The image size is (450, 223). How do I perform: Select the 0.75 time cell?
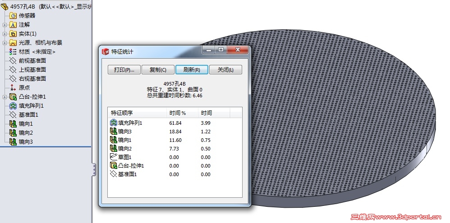(206, 140)
